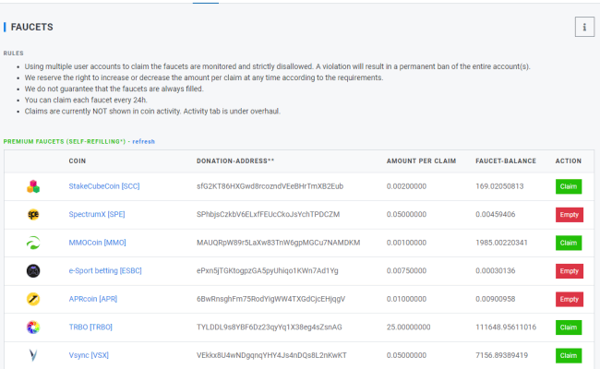Image resolution: width=600 pixels, height=369 pixels.
Task: Select e-Sport betting address ePxn5jTGK...
Action: click(268, 270)
